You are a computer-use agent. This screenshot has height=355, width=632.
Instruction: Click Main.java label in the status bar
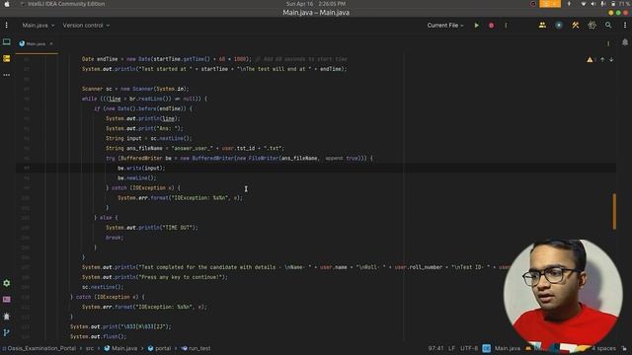[507, 348]
